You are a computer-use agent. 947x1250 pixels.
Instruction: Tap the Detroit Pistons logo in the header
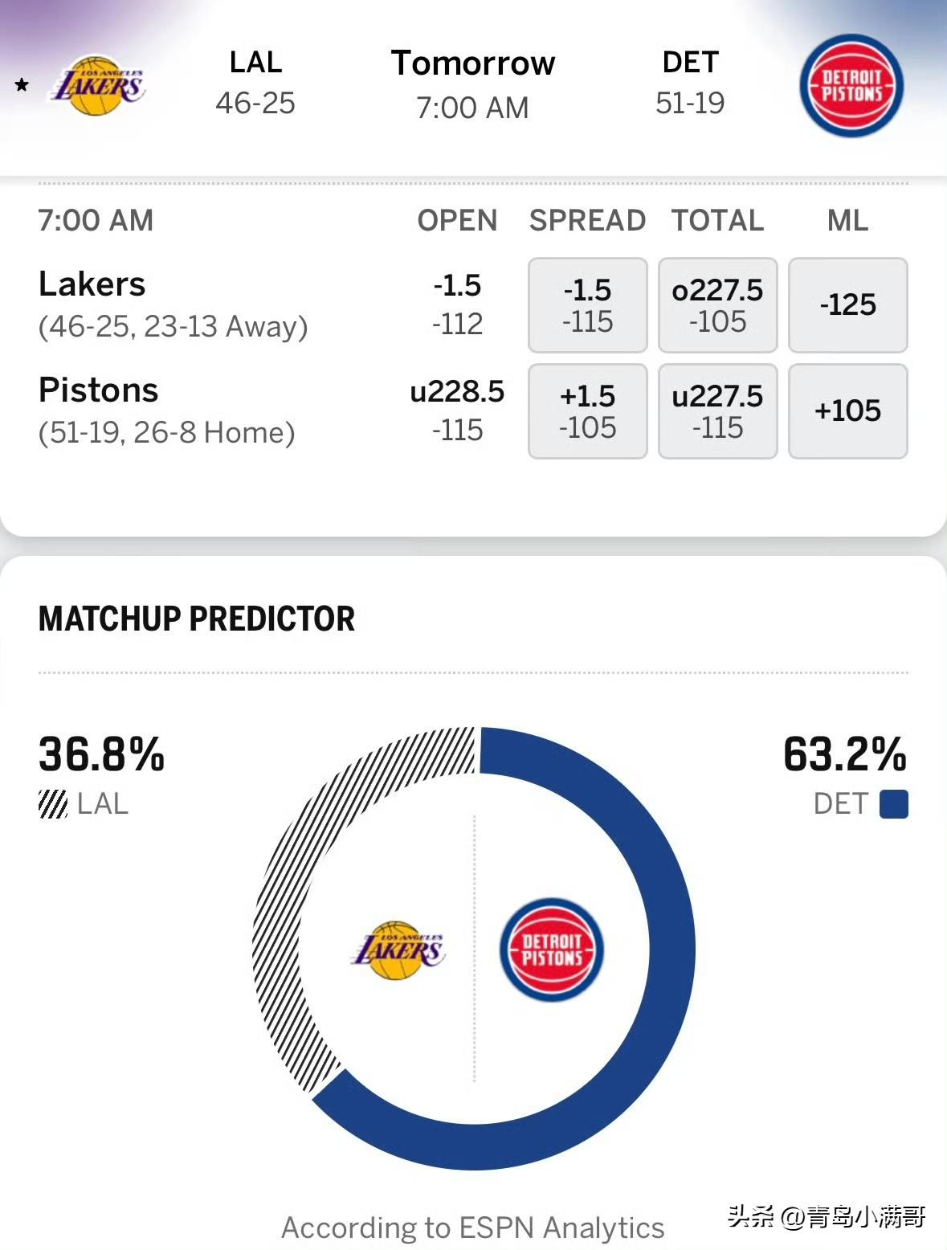click(x=851, y=85)
